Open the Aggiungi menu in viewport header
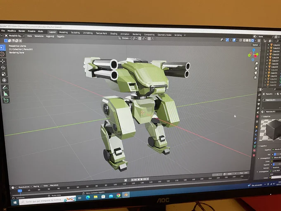This screenshot has width=281, height=211. pos(50,36)
